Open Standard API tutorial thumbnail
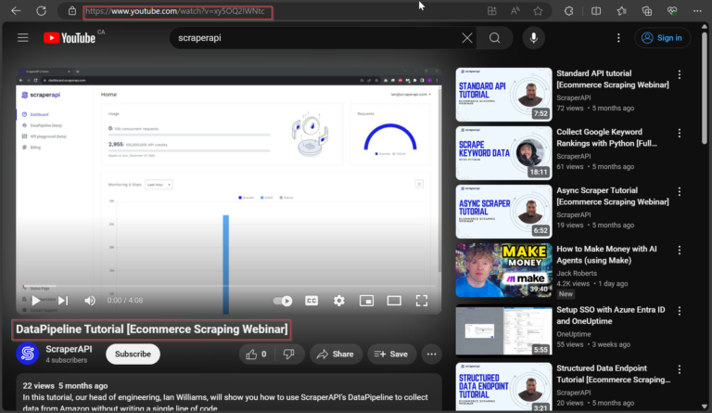This screenshot has height=413, width=712. point(503,94)
